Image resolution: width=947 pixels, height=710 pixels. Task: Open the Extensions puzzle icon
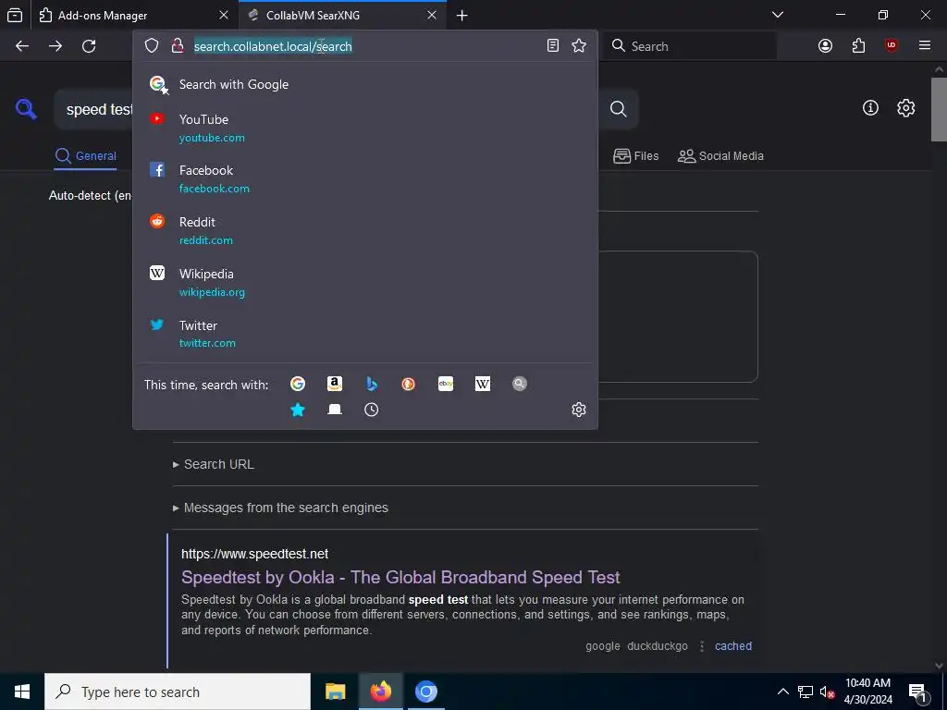pyautogui.click(x=859, y=46)
